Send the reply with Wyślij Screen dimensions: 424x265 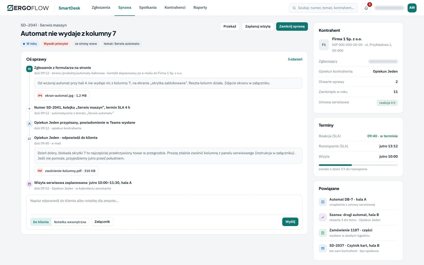[x=290, y=222]
